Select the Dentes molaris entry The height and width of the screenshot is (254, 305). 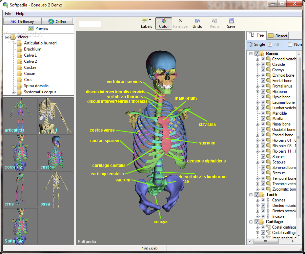284,206
